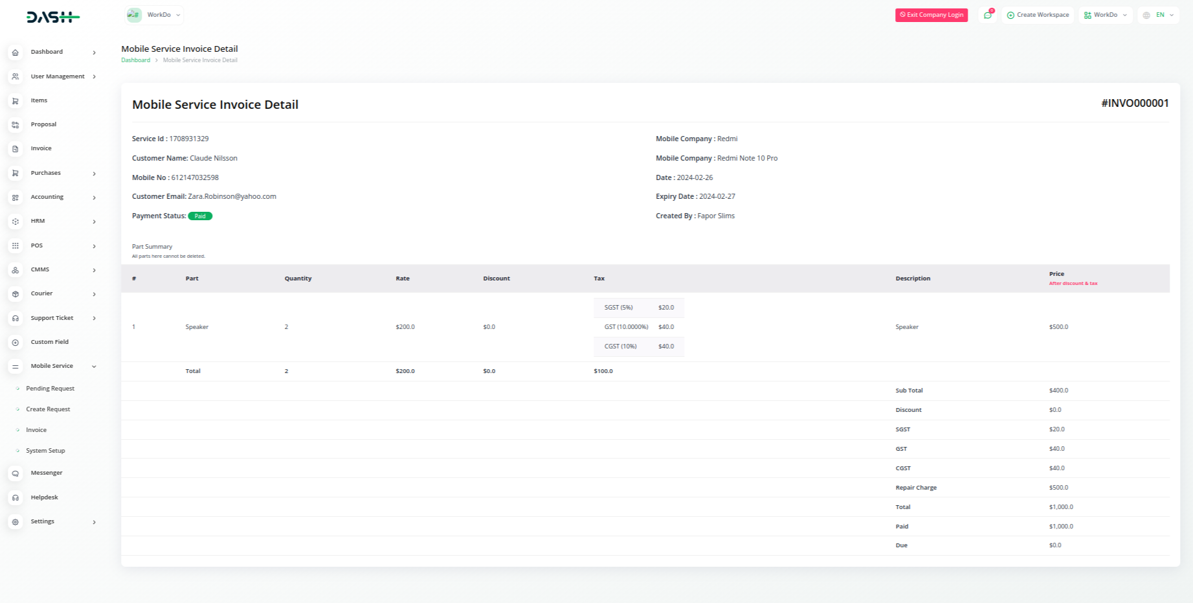The width and height of the screenshot is (1193, 603).
Task: Click the POS grid icon
Action: 16,246
